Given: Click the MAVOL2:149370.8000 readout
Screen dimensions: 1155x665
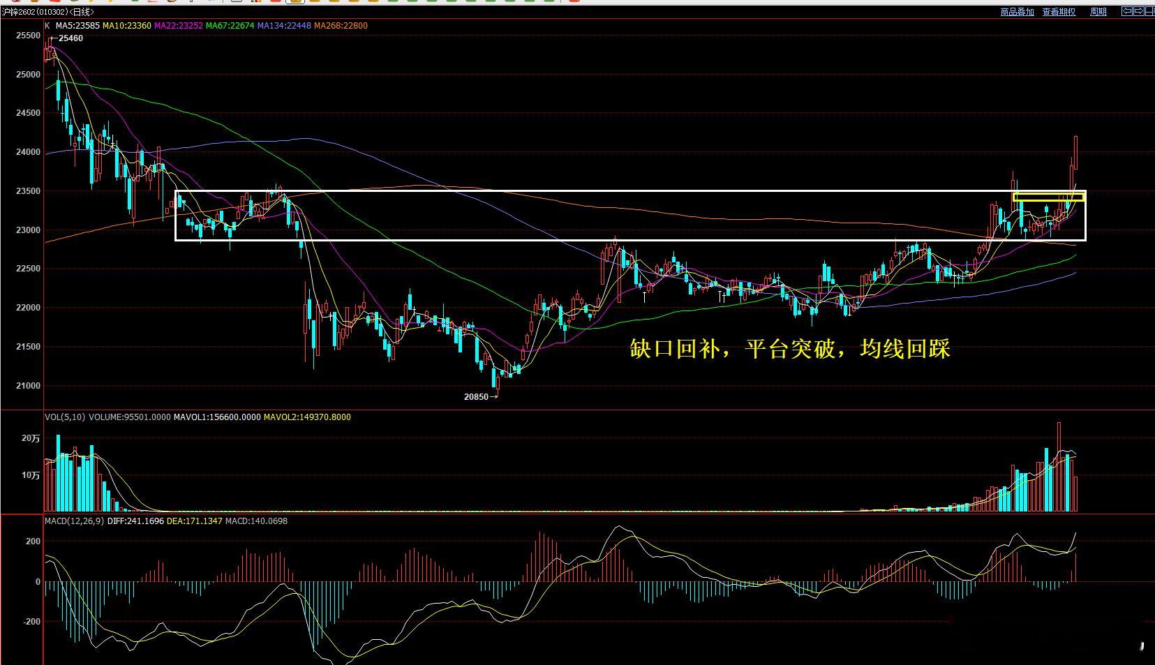Looking at the screenshot, I should pos(306,417).
